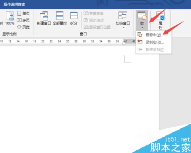The image size is (191, 153).
Task: Expand the 切换窗口 dropdown arrow
Action: tap(123, 28)
